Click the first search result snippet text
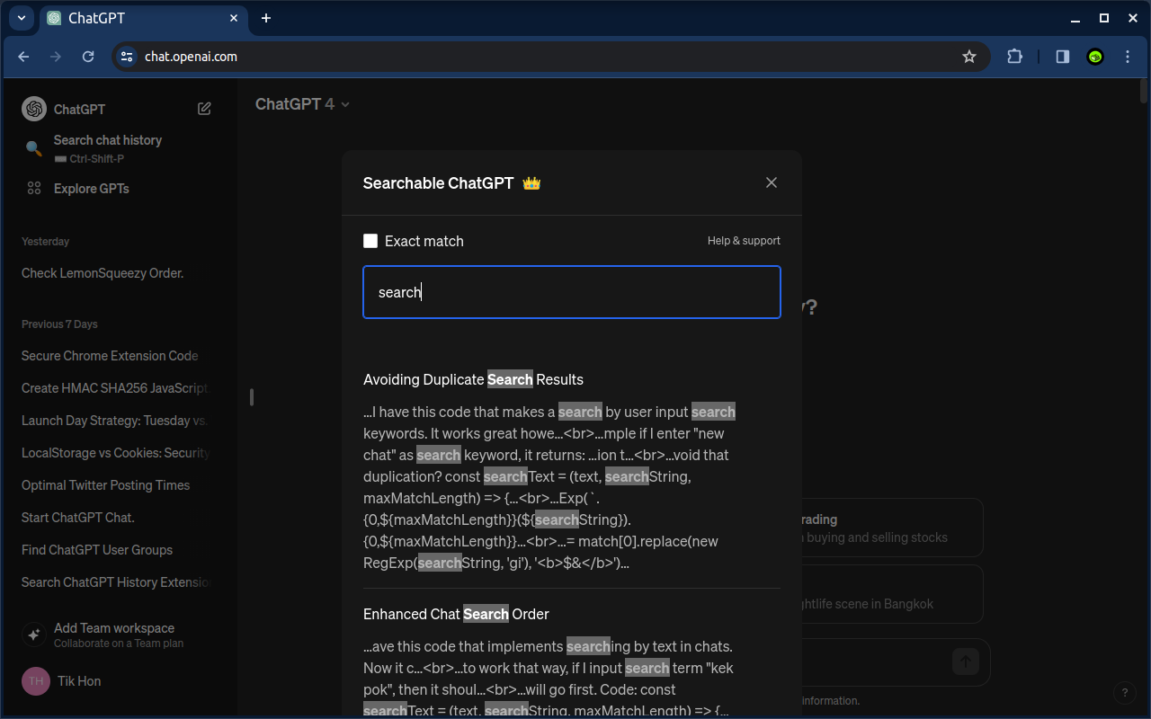The width and height of the screenshot is (1151, 719). (549, 487)
